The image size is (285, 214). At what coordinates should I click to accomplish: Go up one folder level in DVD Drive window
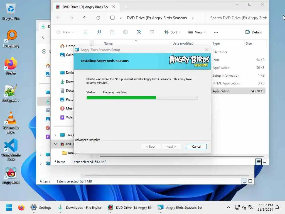85,18
